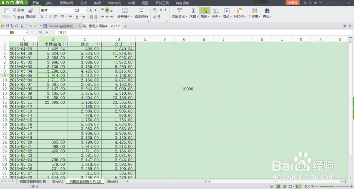This screenshot has height=189, width=354.
Task: Click the Open folder icon in quick toolbar
Action: tap(3, 26)
